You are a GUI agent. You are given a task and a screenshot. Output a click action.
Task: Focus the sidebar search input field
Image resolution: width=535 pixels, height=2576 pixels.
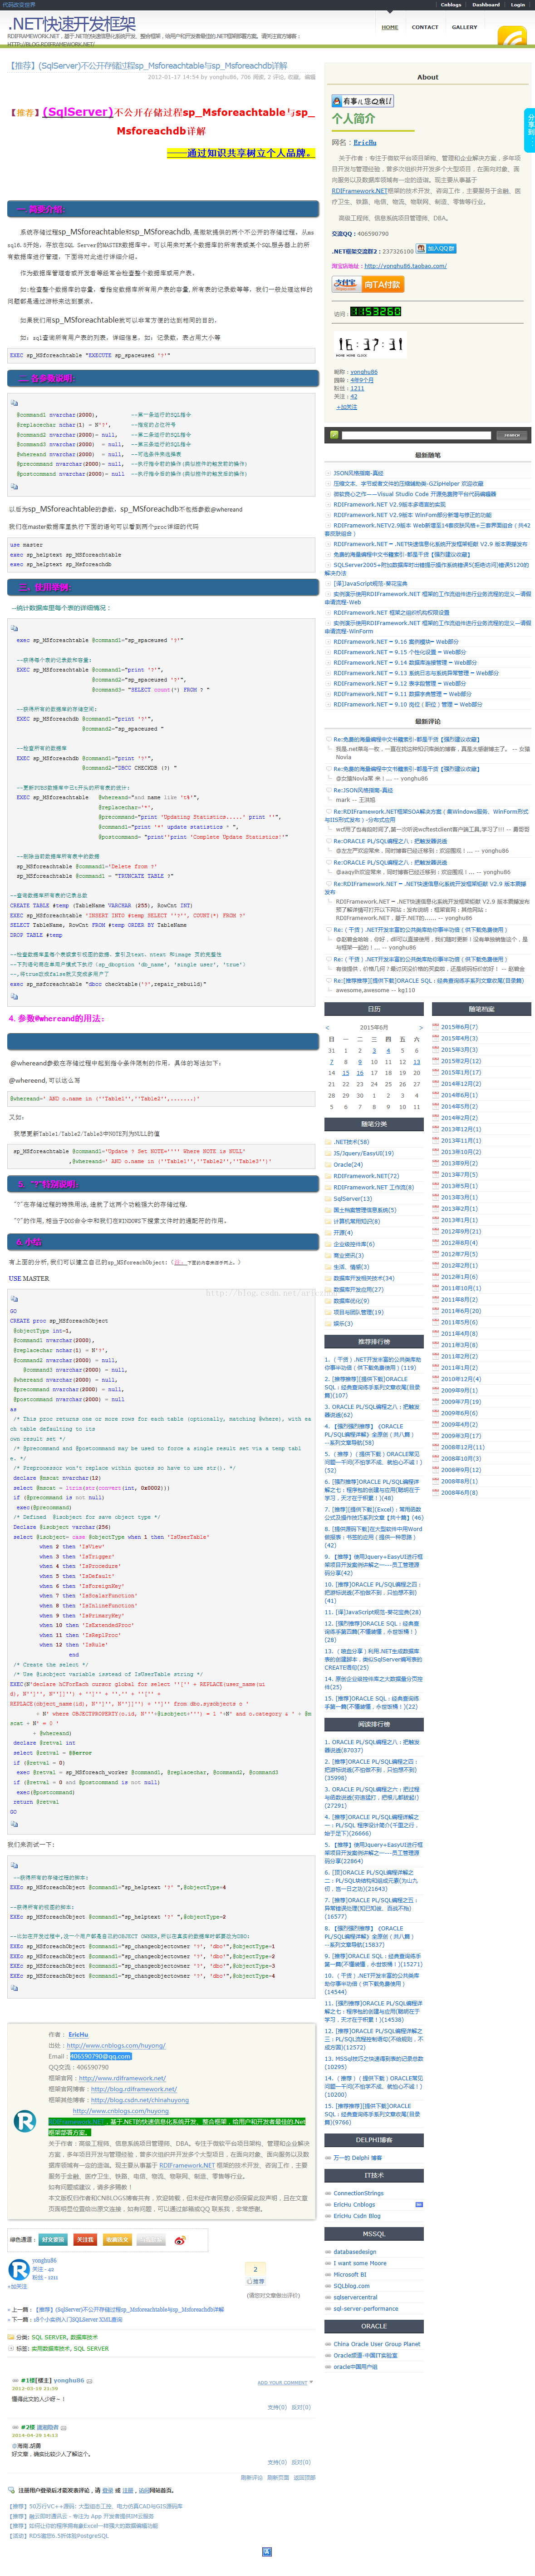[x=417, y=435]
